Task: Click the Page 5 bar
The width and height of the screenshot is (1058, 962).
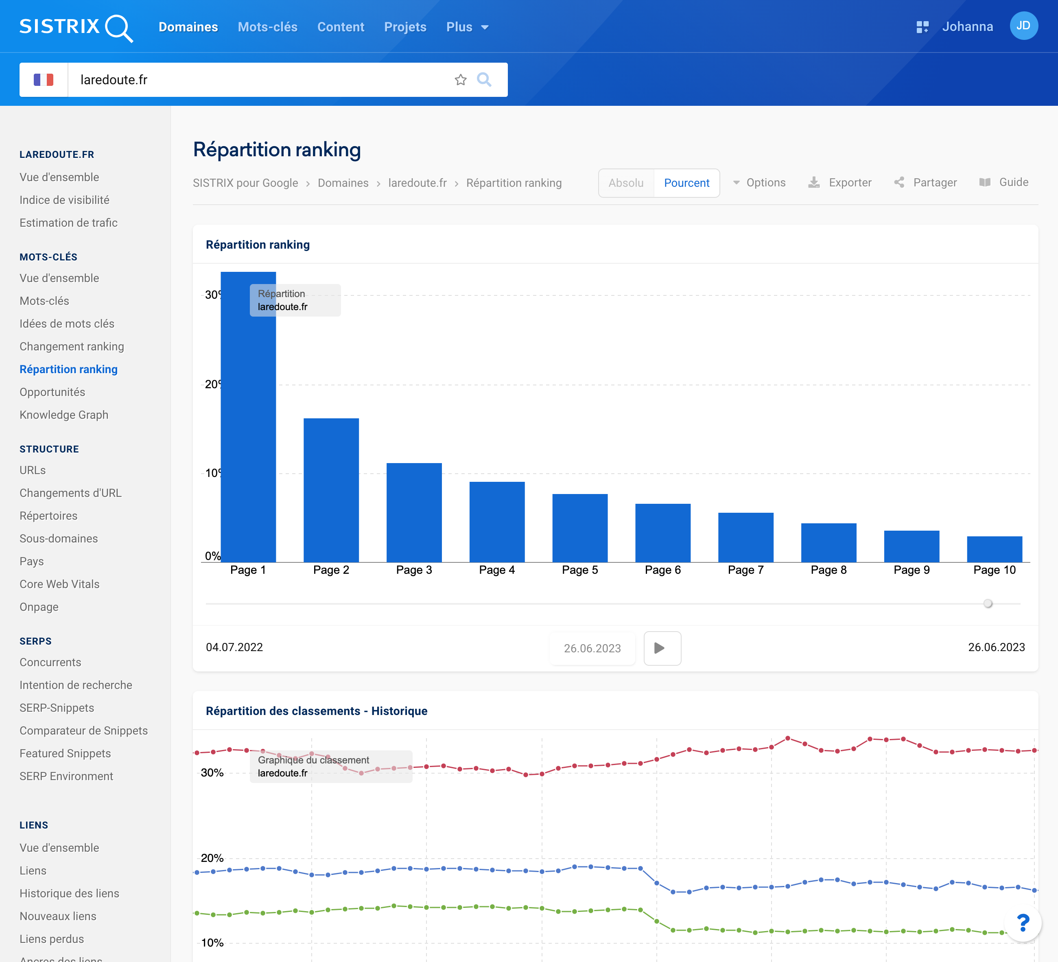Action: click(x=580, y=528)
